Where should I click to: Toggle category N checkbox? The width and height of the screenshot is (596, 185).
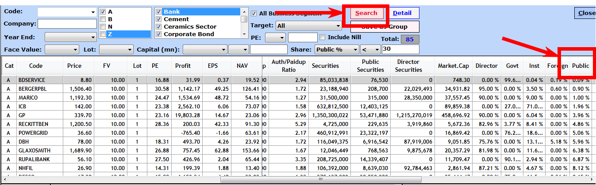[103, 27]
